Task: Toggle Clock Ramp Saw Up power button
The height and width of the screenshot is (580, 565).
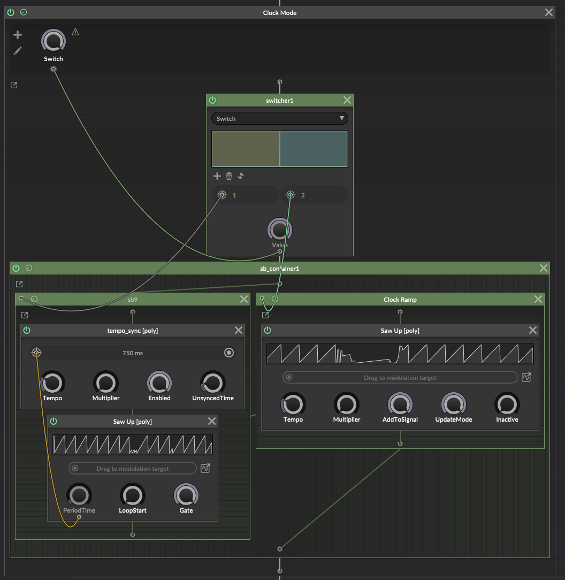Action: coord(268,330)
